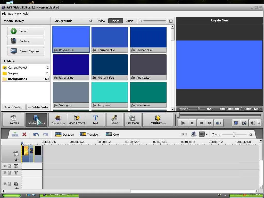Open the Edit menu
Image resolution: width=264 pixels, height=198 pixels.
[x=11, y=14]
